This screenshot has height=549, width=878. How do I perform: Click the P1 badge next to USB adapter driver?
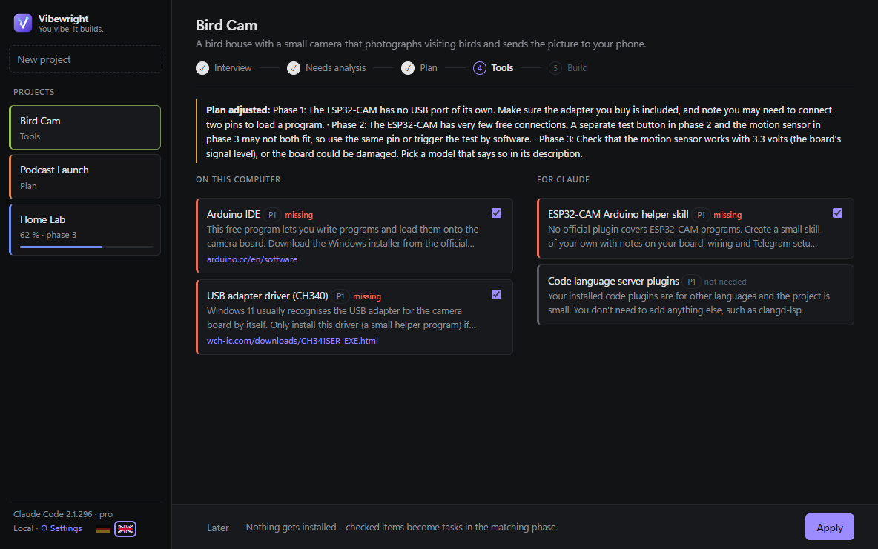click(340, 296)
